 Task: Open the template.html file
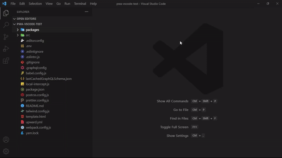pyautogui.click(x=36, y=117)
